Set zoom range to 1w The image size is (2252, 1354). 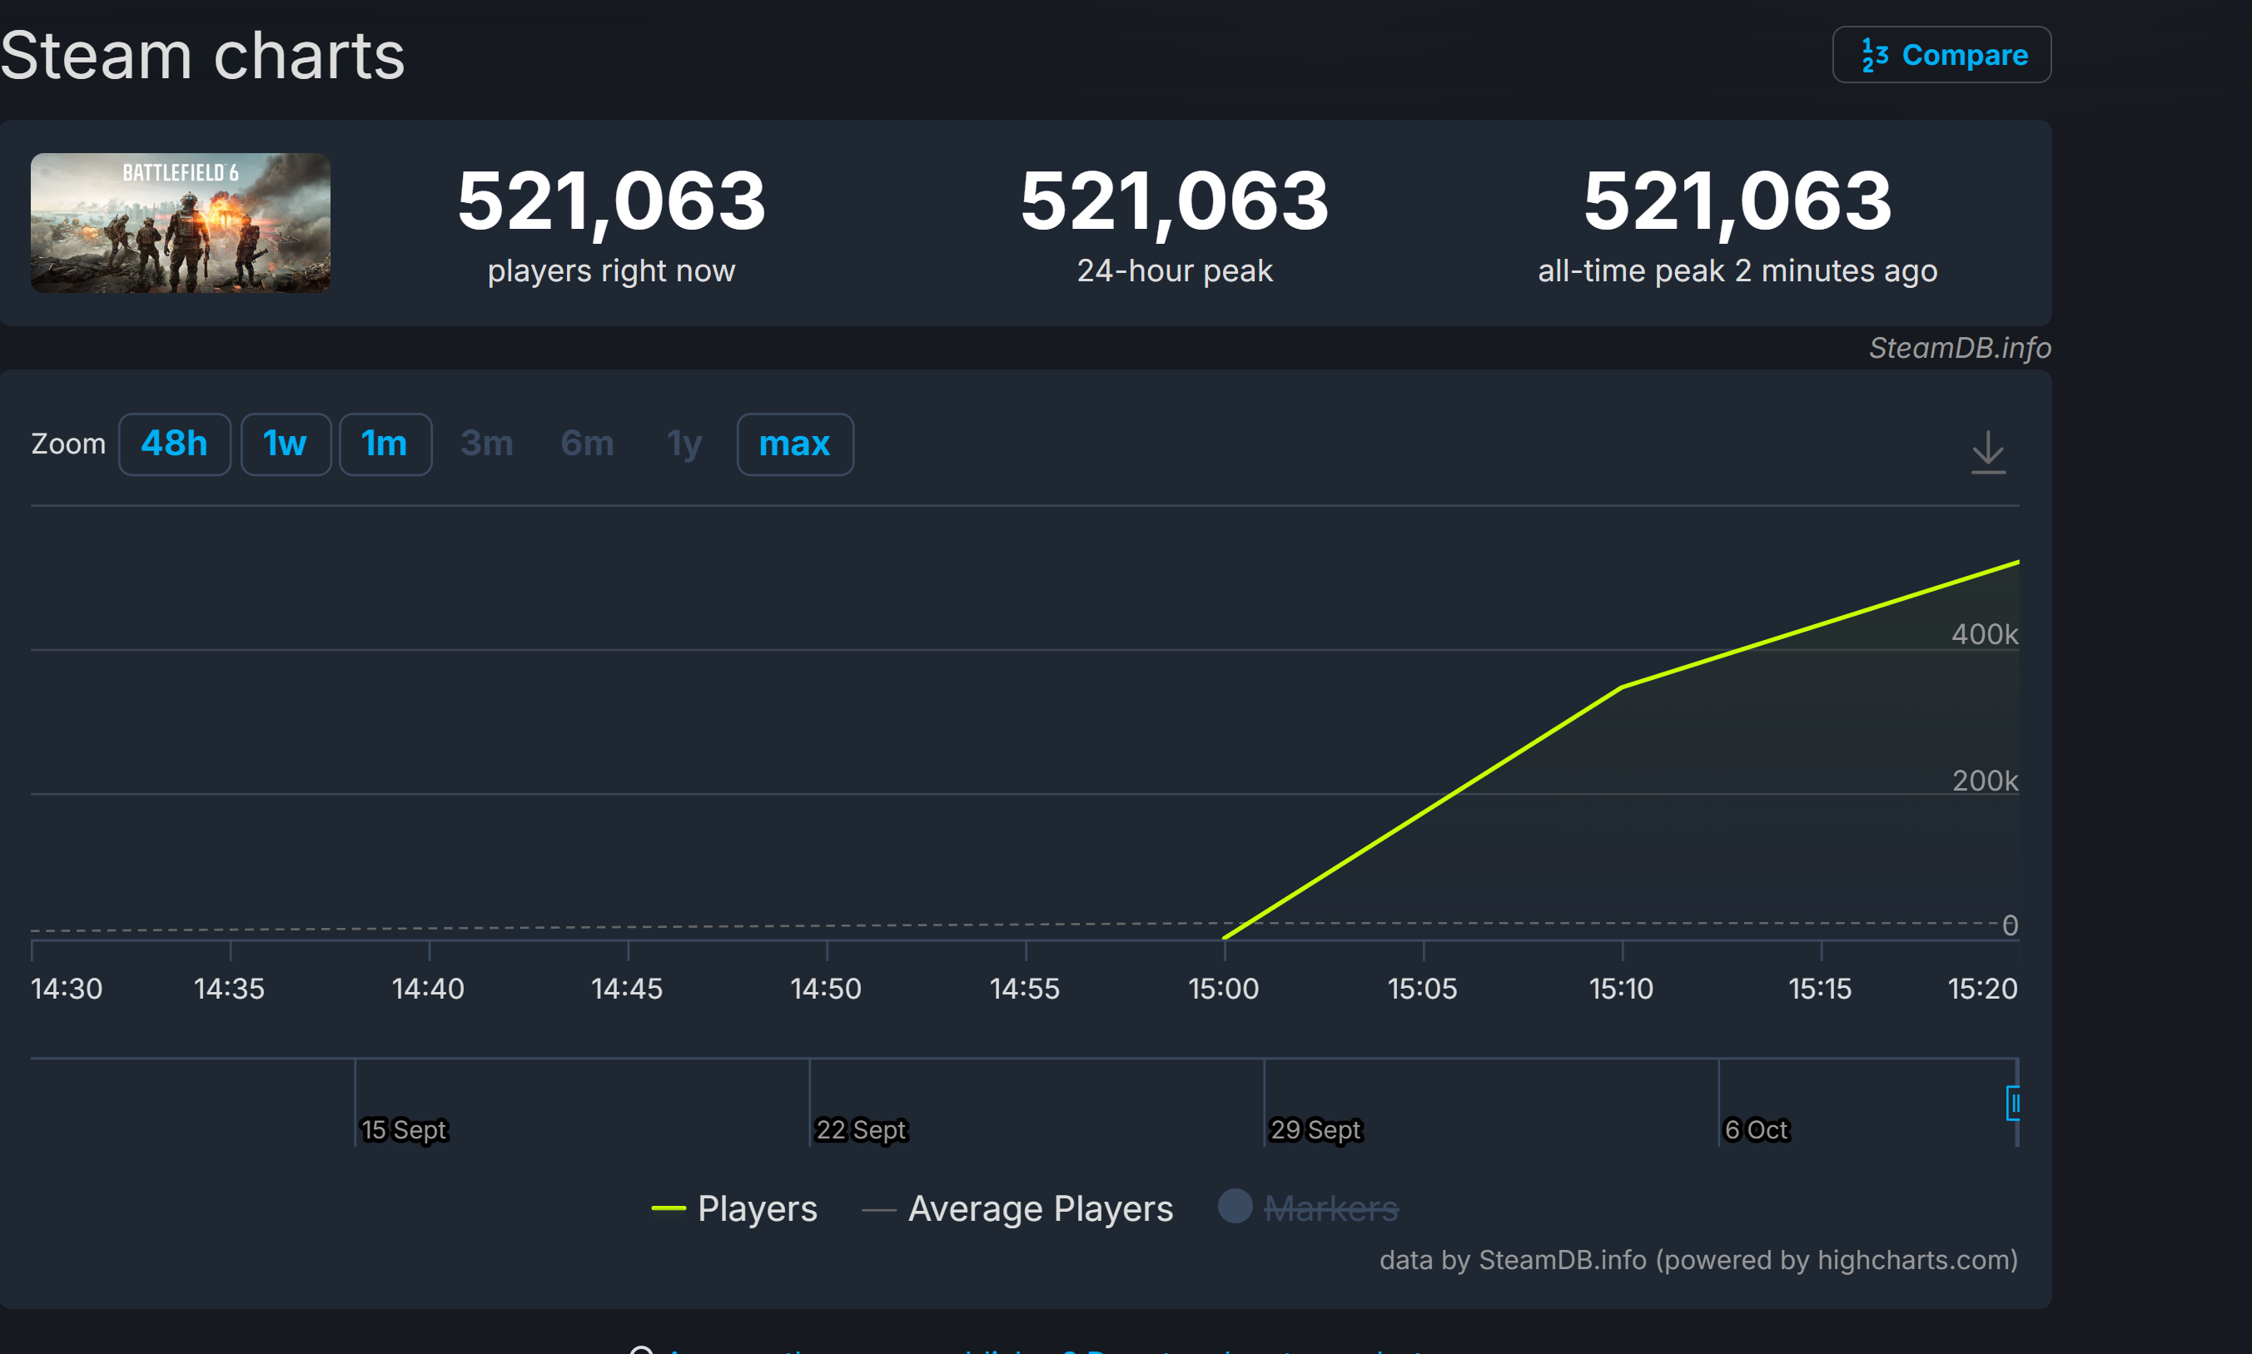pos(285,444)
